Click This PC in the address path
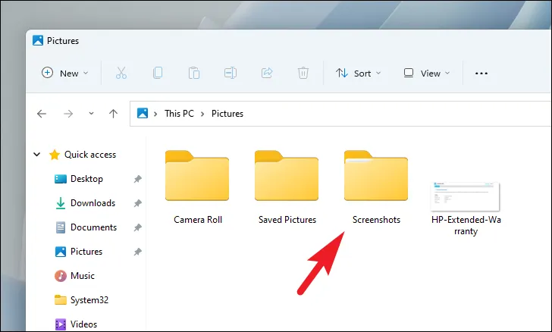 179,114
